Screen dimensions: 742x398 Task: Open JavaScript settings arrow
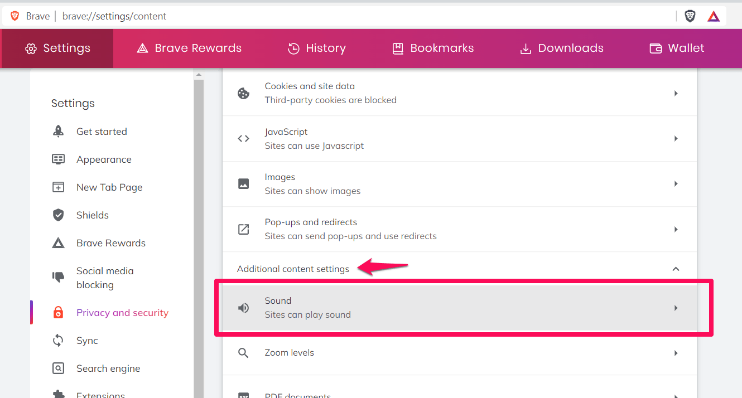[x=676, y=138]
